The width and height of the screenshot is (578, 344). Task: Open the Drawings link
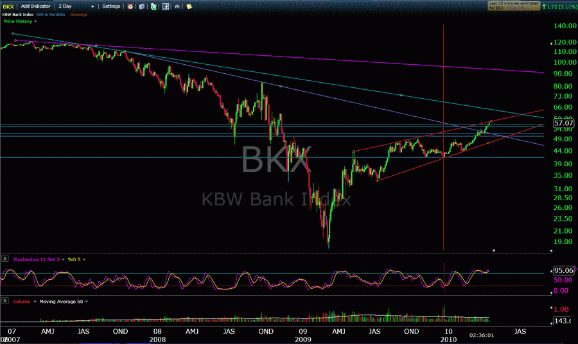point(78,15)
